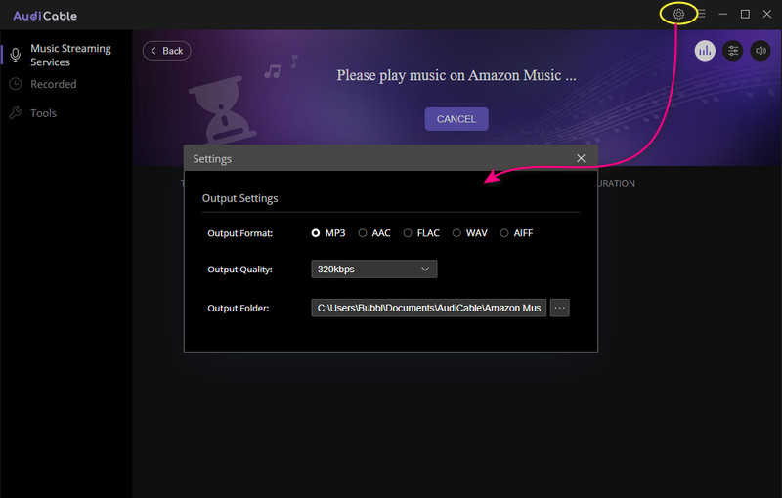Click 'Please play music on Amazon Music' text
This screenshot has height=498, width=782.
coord(456,75)
